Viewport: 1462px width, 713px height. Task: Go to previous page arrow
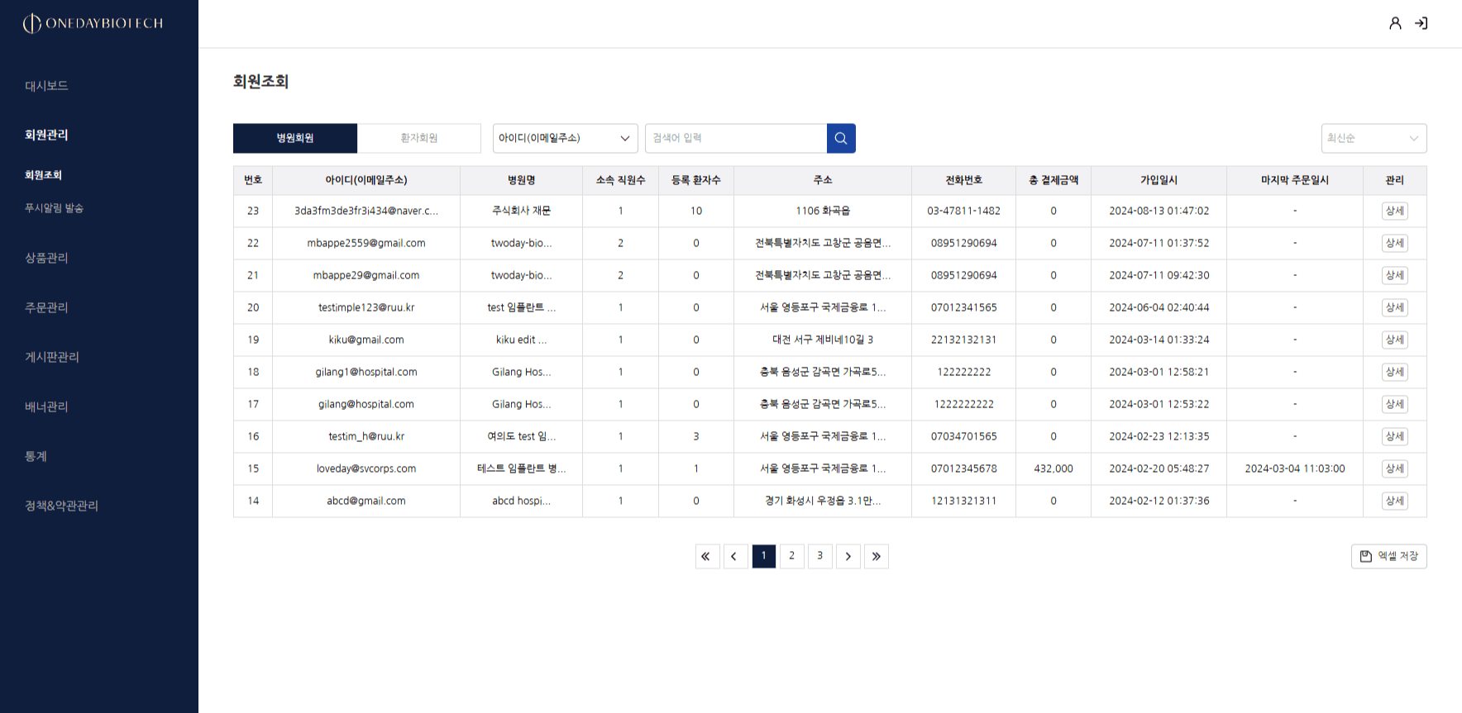734,556
